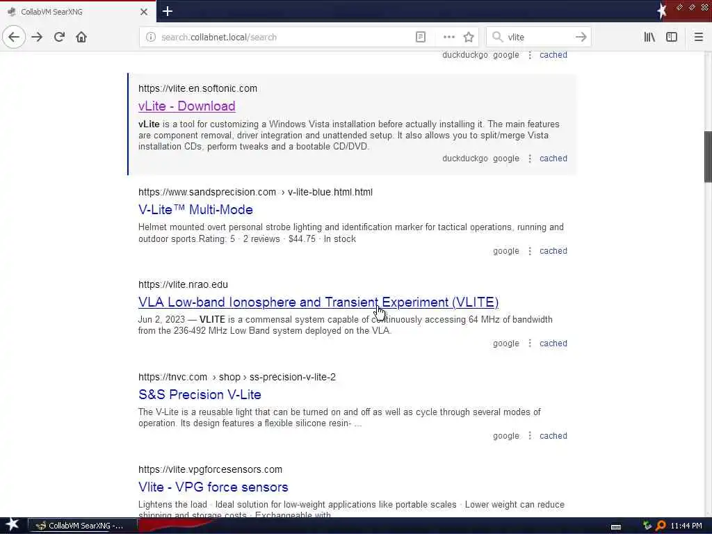712x534 pixels.
Task: Show sidebars panel icon
Action: [672, 38]
